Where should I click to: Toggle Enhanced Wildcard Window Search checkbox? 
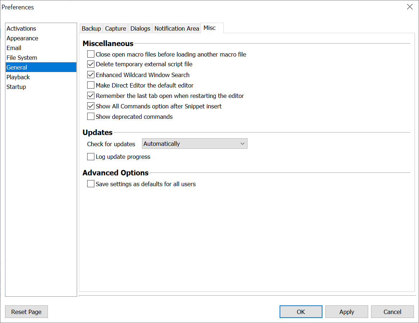[x=91, y=75]
